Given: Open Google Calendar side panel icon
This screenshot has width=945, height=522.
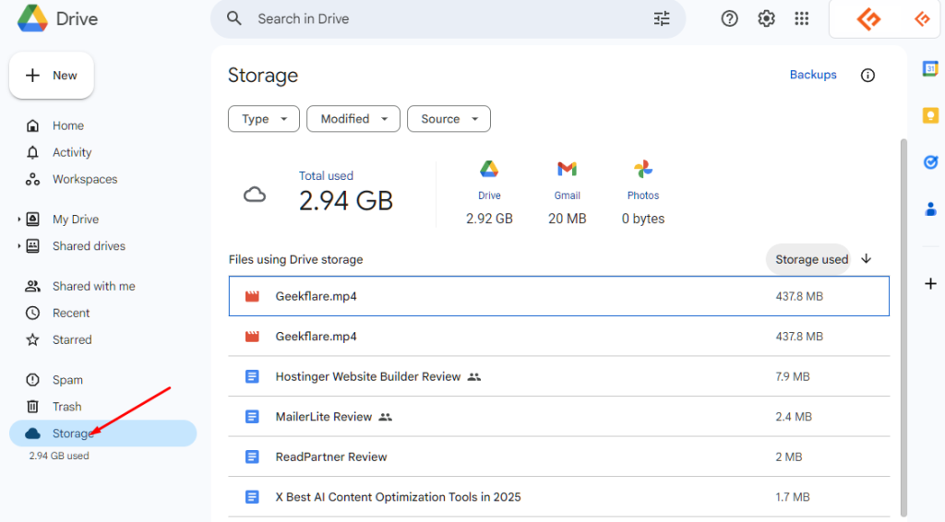Looking at the screenshot, I should [x=930, y=68].
